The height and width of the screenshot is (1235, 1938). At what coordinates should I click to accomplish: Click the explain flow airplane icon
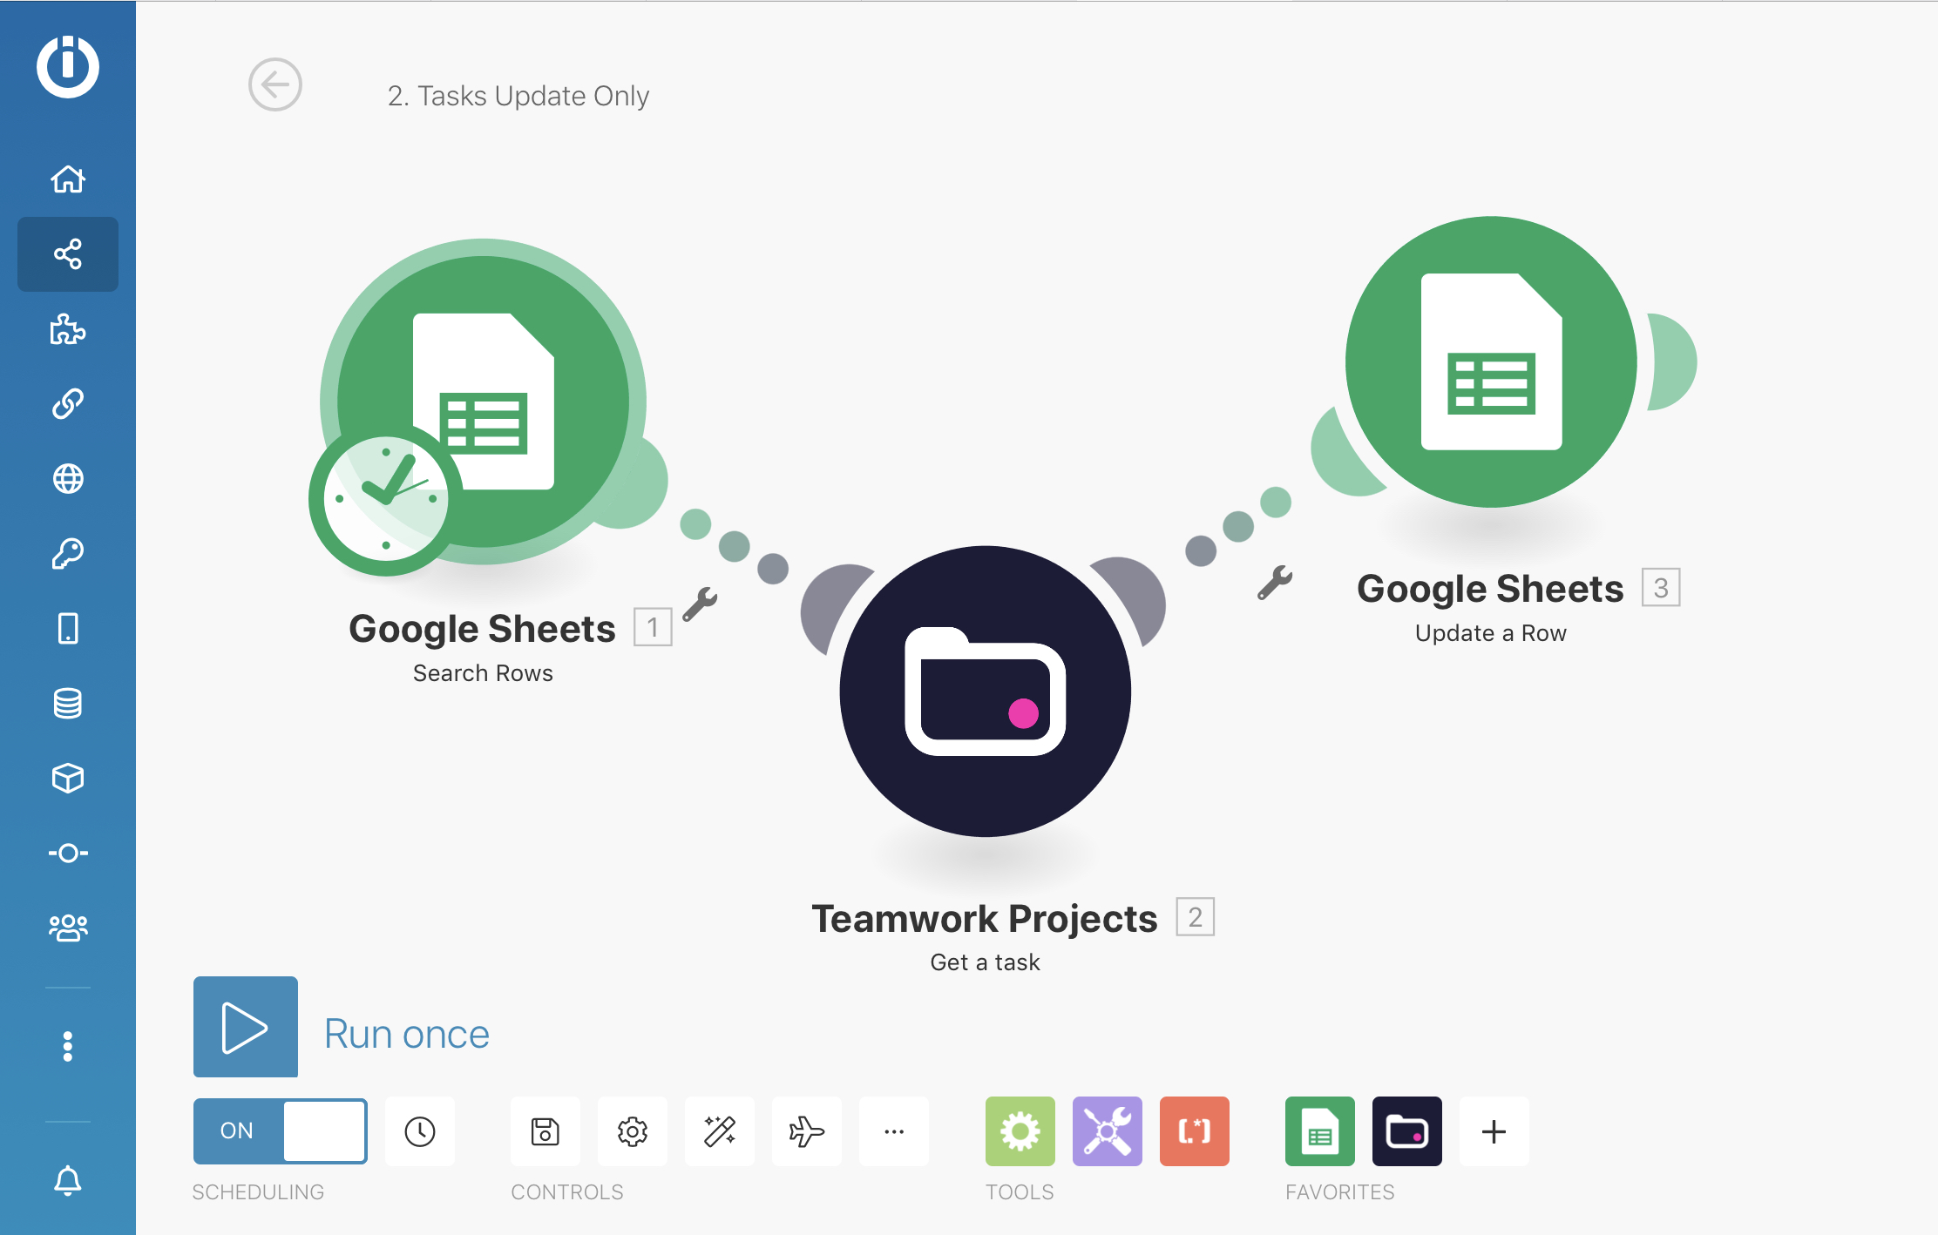[807, 1131]
